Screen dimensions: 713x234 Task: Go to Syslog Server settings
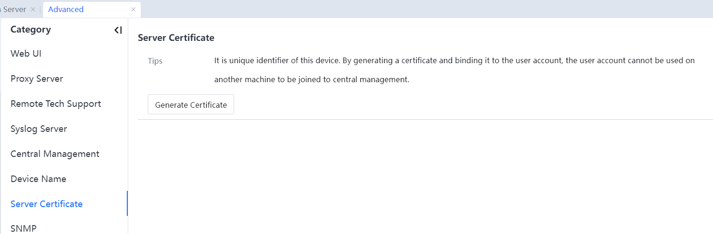[39, 129]
